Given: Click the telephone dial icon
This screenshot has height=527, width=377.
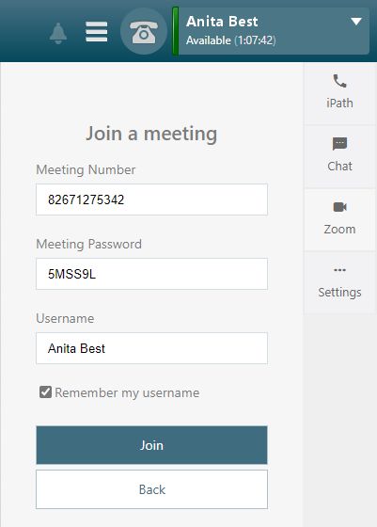Looking at the screenshot, I should pyautogui.click(x=144, y=31).
